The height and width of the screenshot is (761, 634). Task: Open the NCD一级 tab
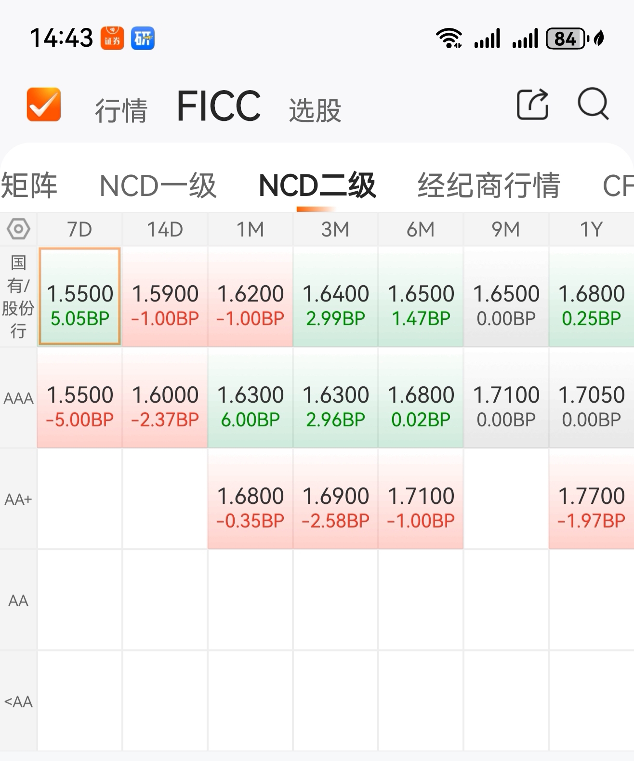click(158, 185)
